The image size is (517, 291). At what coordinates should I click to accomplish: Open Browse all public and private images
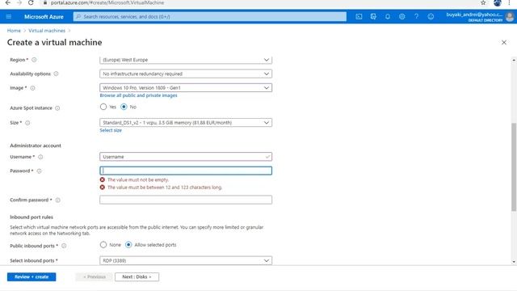pyautogui.click(x=138, y=95)
